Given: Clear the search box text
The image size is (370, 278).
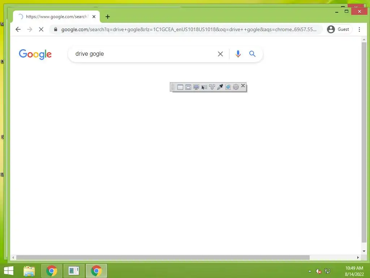Looking at the screenshot, I should [220, 54].
